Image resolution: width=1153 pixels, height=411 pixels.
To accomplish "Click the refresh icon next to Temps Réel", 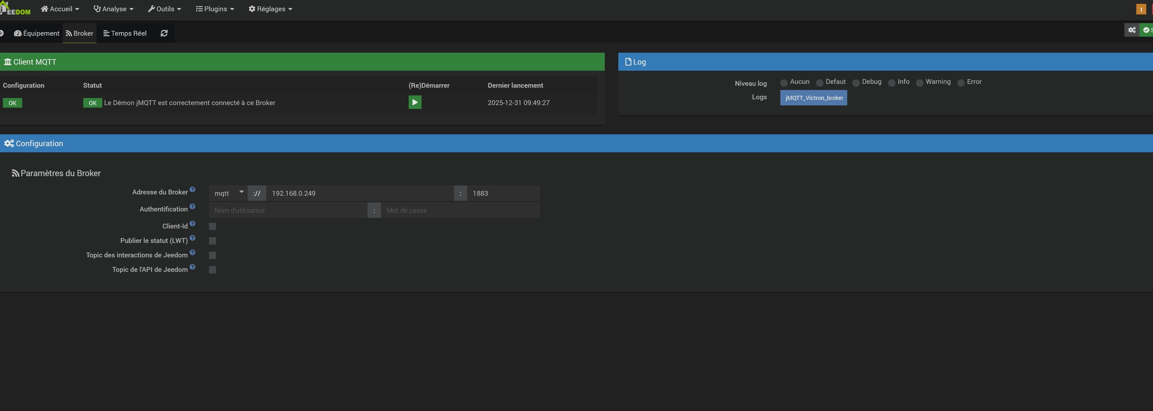I will [x=164, y=33].
